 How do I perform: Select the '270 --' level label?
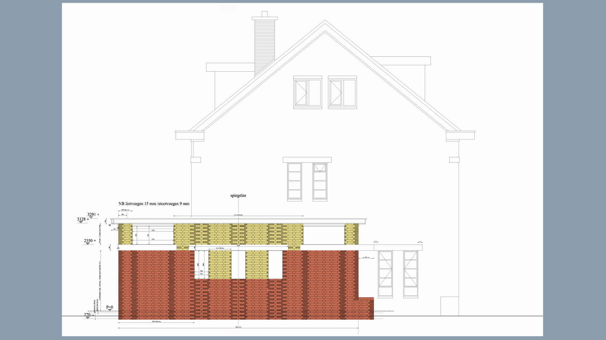tap(89, 315)
